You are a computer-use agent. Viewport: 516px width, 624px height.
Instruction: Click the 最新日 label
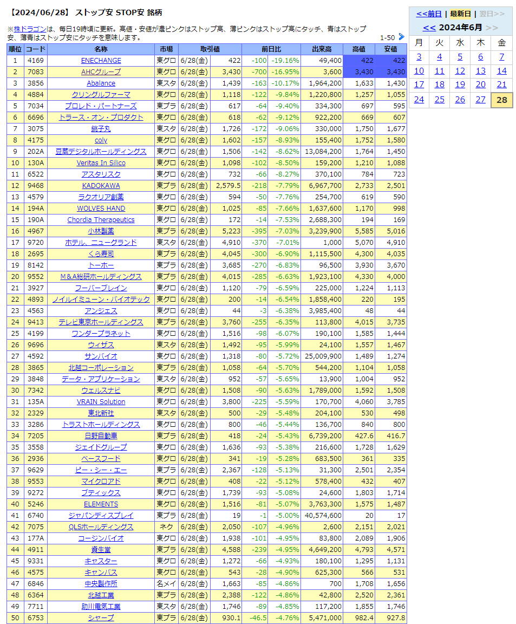point(461,14)
